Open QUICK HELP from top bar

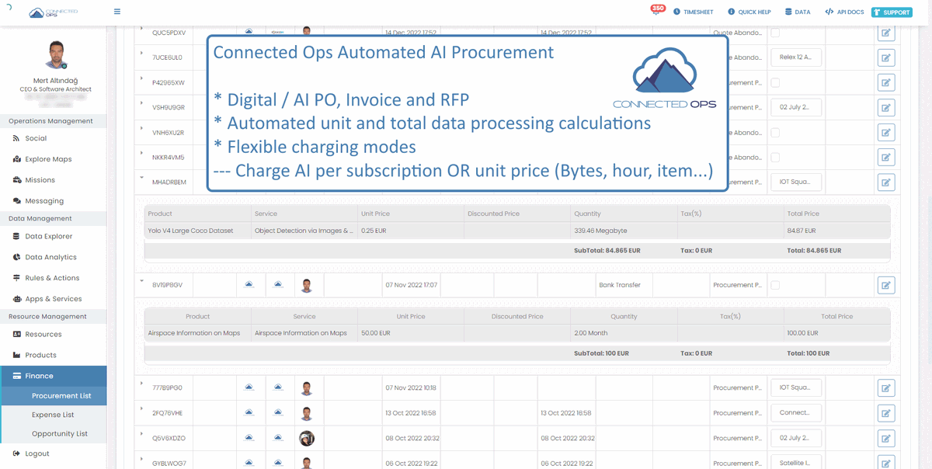(x=749, y=12)
